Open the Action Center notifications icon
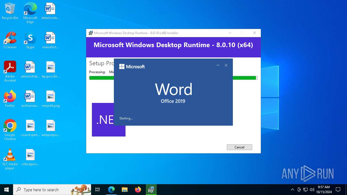The width and height of the screenshot is (347, 195). click(338, 190)
